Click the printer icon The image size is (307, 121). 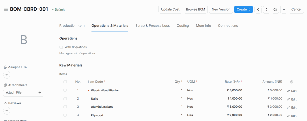pos(275,9)
